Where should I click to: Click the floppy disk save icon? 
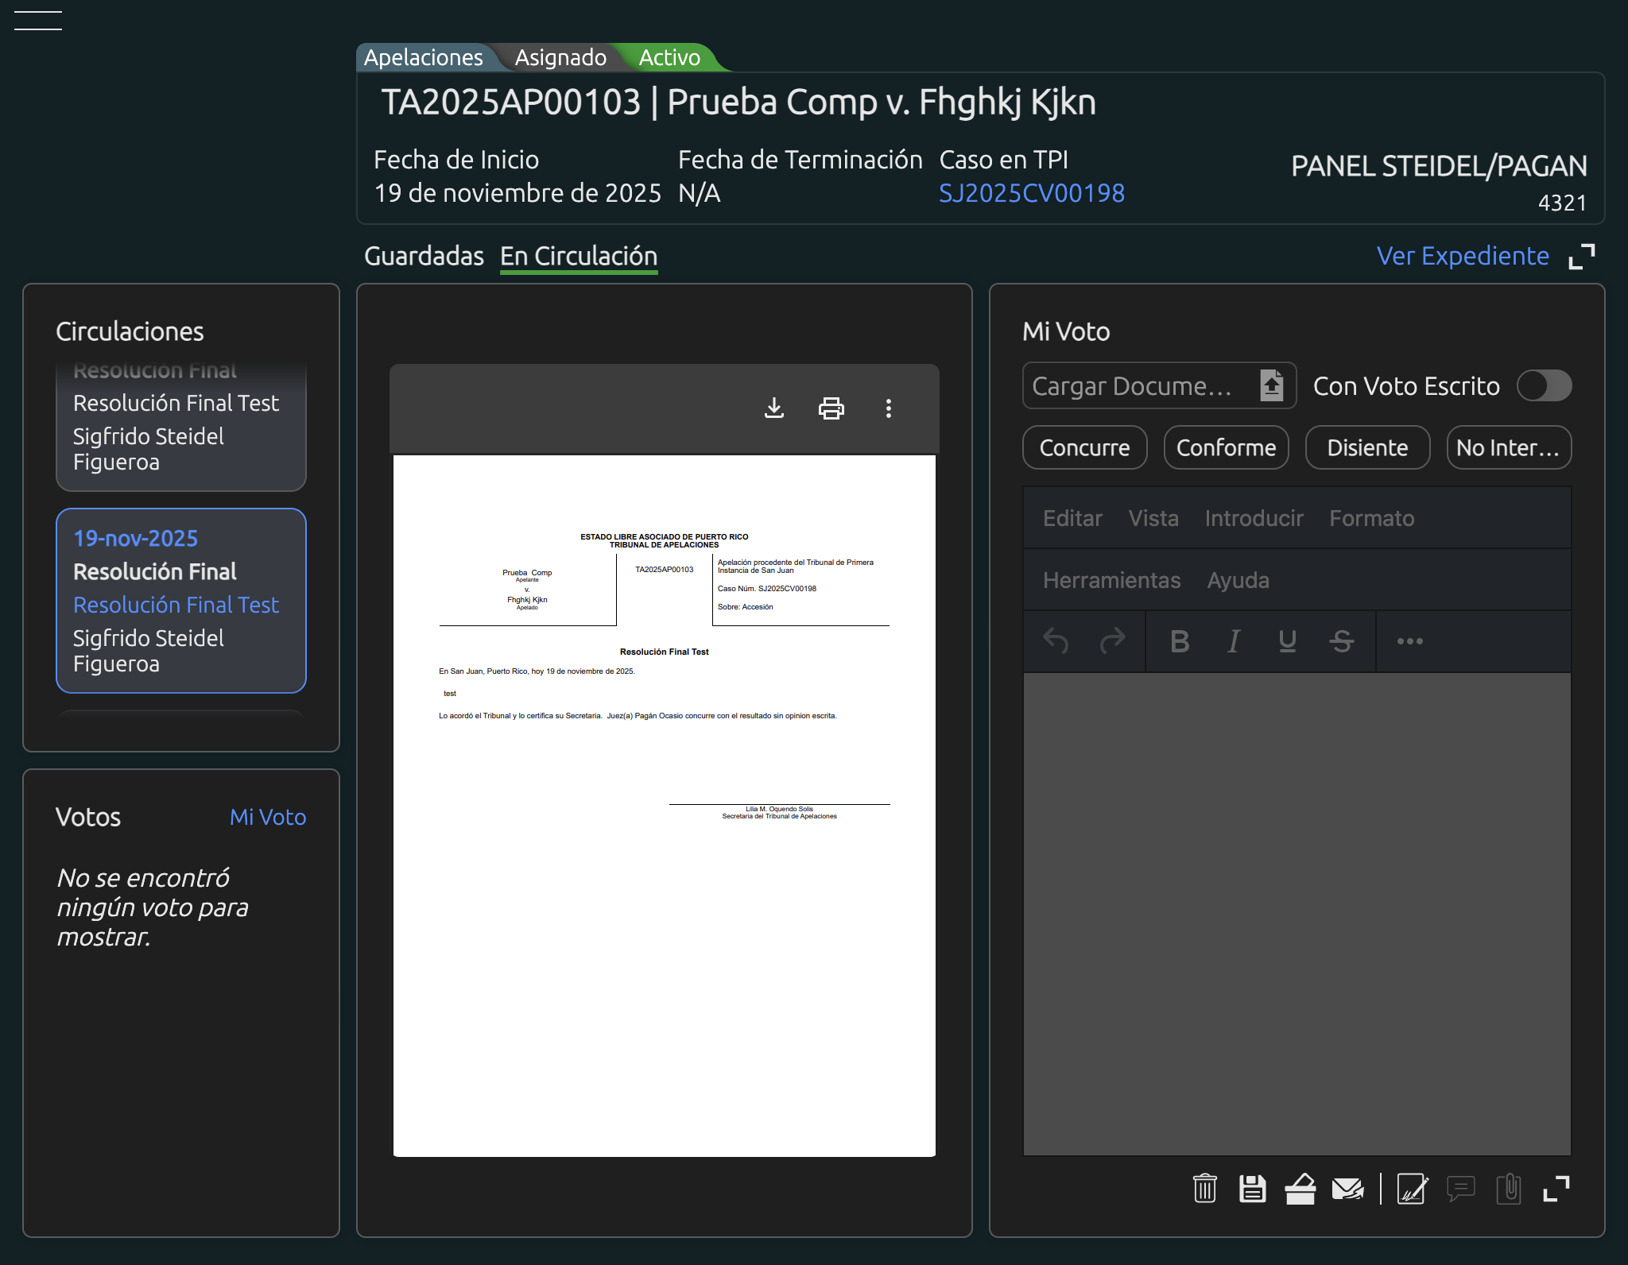[1252, 1189]
